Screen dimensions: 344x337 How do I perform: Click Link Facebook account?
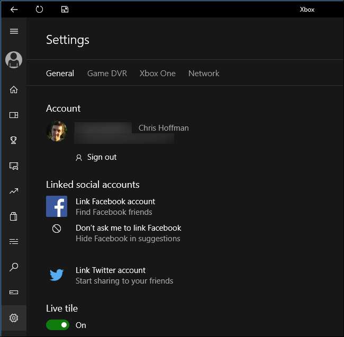click(x=115, y=202)
